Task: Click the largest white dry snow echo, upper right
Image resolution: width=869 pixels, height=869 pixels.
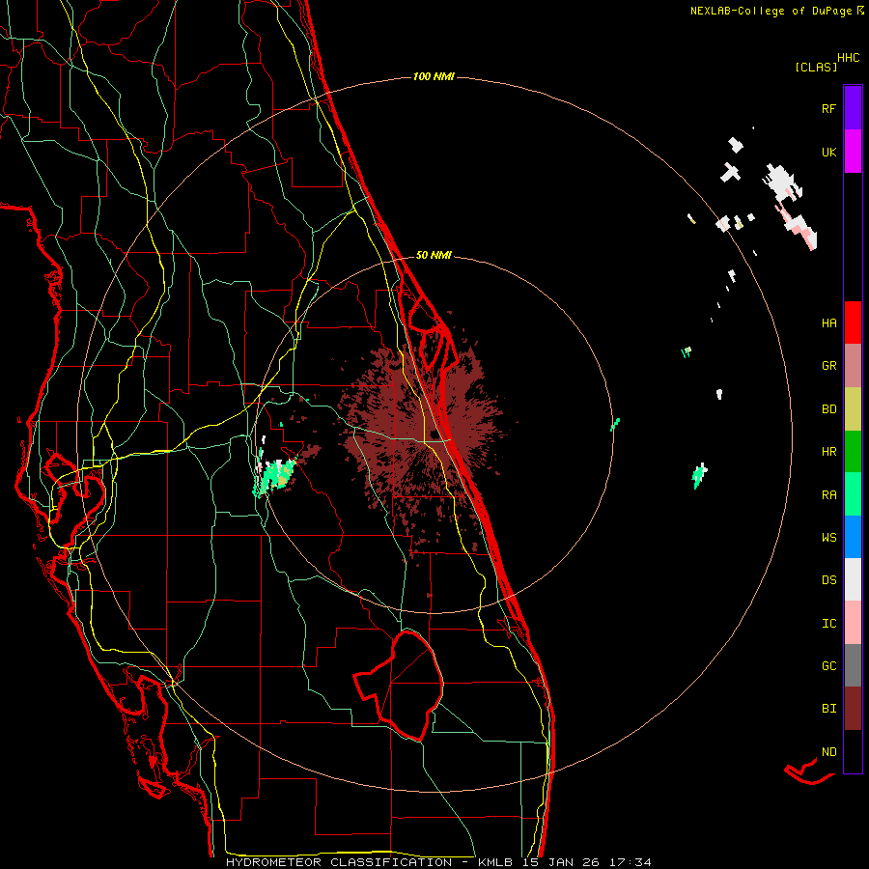Action: pos(781,182)
